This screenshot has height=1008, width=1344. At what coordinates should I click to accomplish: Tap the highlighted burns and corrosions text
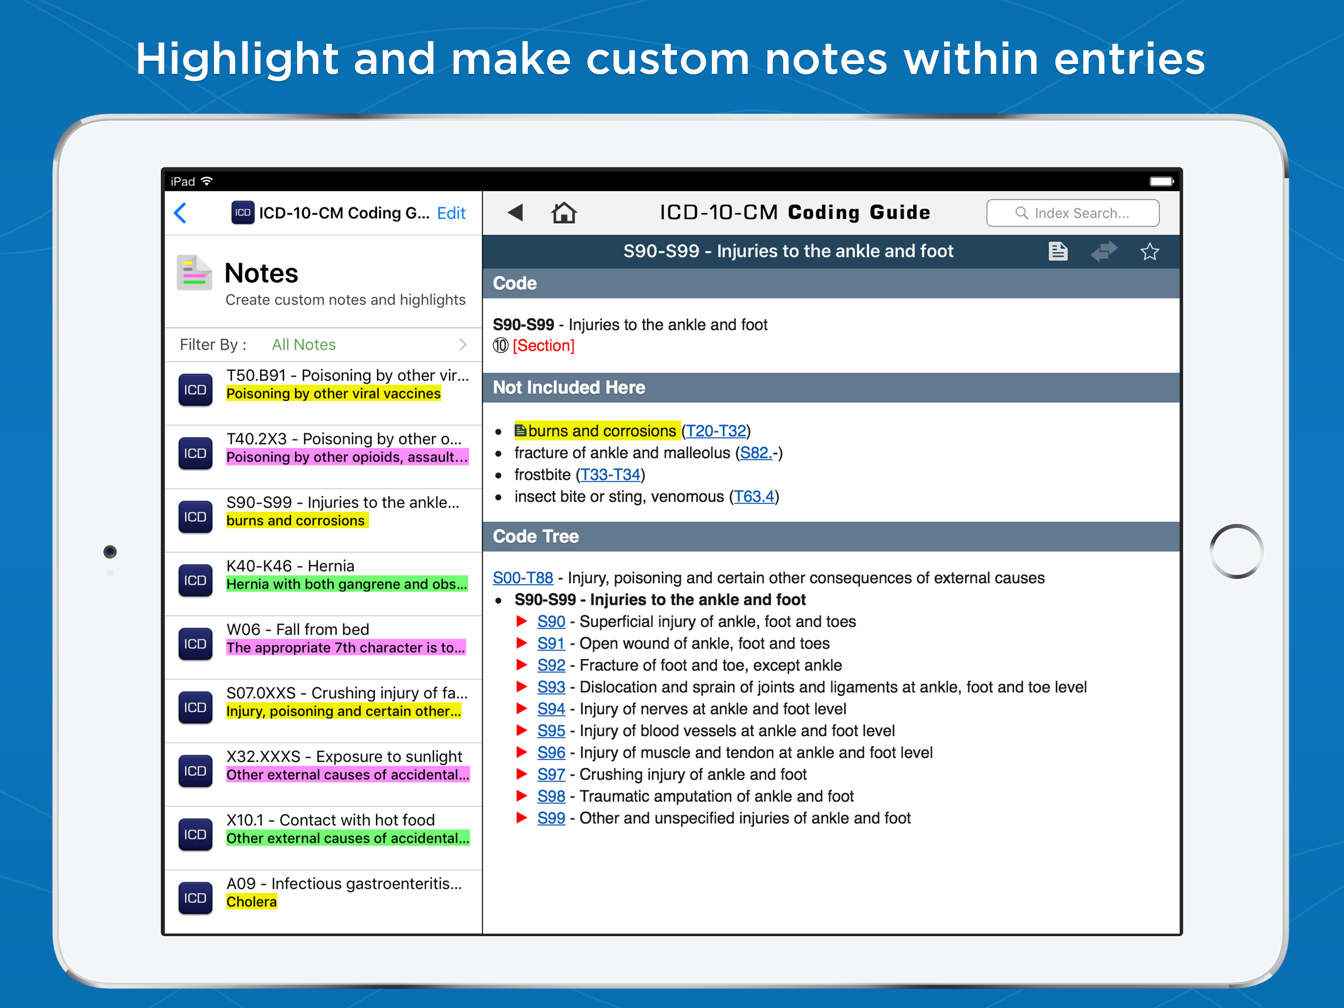(602, 431)
